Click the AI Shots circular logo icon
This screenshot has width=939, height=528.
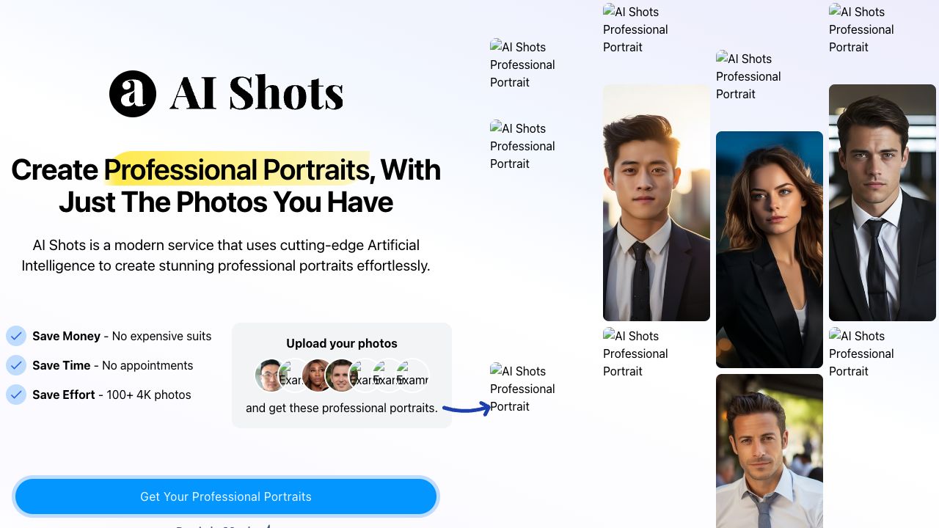pyautogui.click(x=133, y=94)
